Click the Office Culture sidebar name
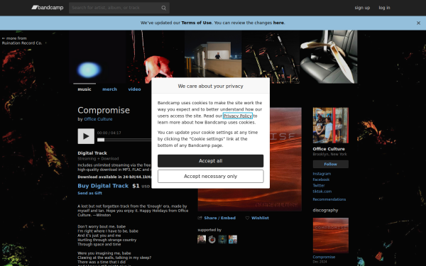This screenshot has width=426, height=266. (x=329, y=149)
